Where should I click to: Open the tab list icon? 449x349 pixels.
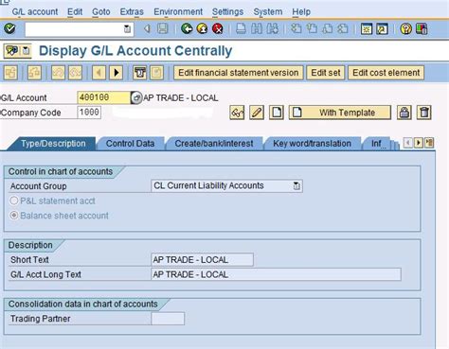[x=429, y=143]
